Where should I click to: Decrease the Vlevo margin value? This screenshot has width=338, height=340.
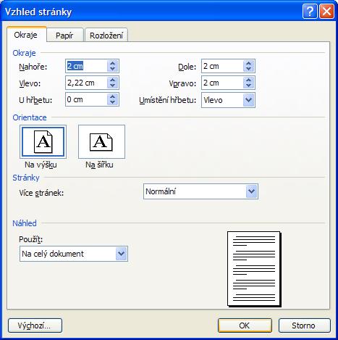coord(112,86)
